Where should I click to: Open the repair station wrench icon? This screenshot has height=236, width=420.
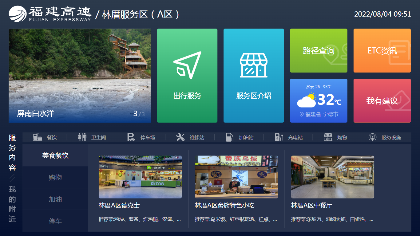pyautogui.click(x=180, y=137)
